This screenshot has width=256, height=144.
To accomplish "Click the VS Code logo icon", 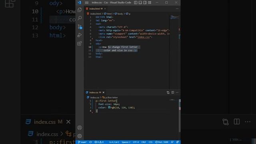I will point(79,2).
